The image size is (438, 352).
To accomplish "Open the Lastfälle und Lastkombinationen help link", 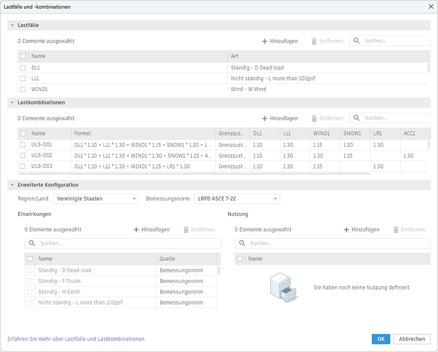I will click(x=76, y=339).
